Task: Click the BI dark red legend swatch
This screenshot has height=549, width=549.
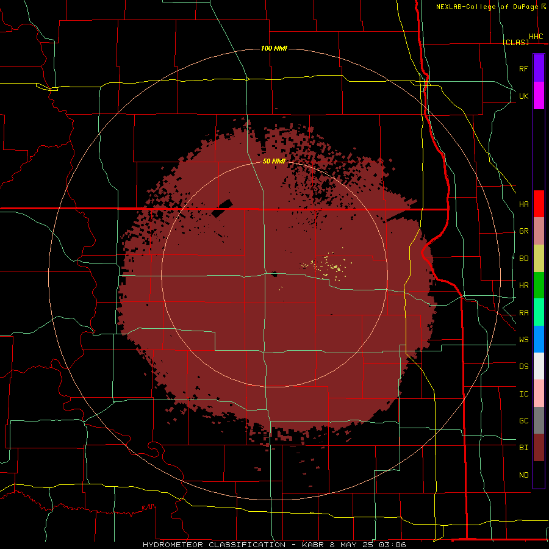Action: pyautogui.click(x=539, y=448)
